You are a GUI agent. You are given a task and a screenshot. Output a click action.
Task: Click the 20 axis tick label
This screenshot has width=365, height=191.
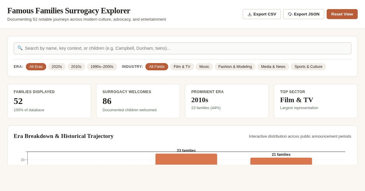coord(23,160)
